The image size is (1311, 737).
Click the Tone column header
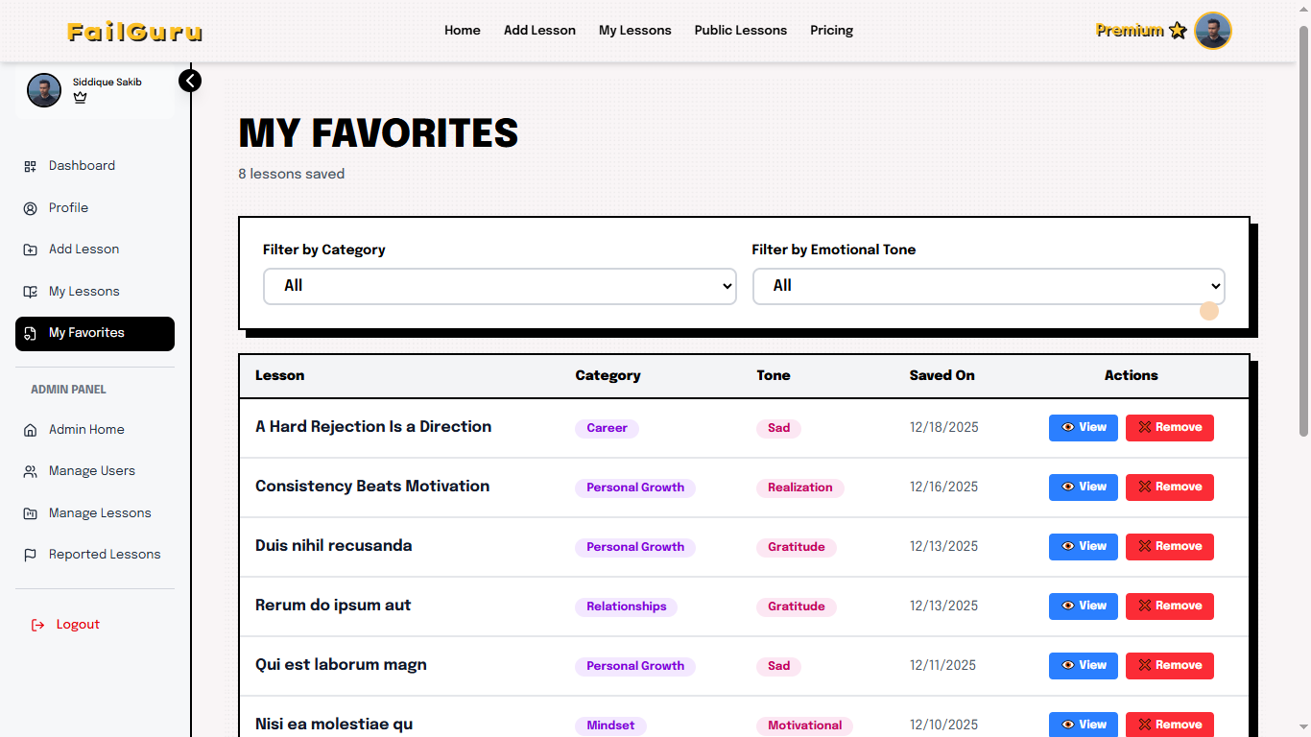point(774,375)
